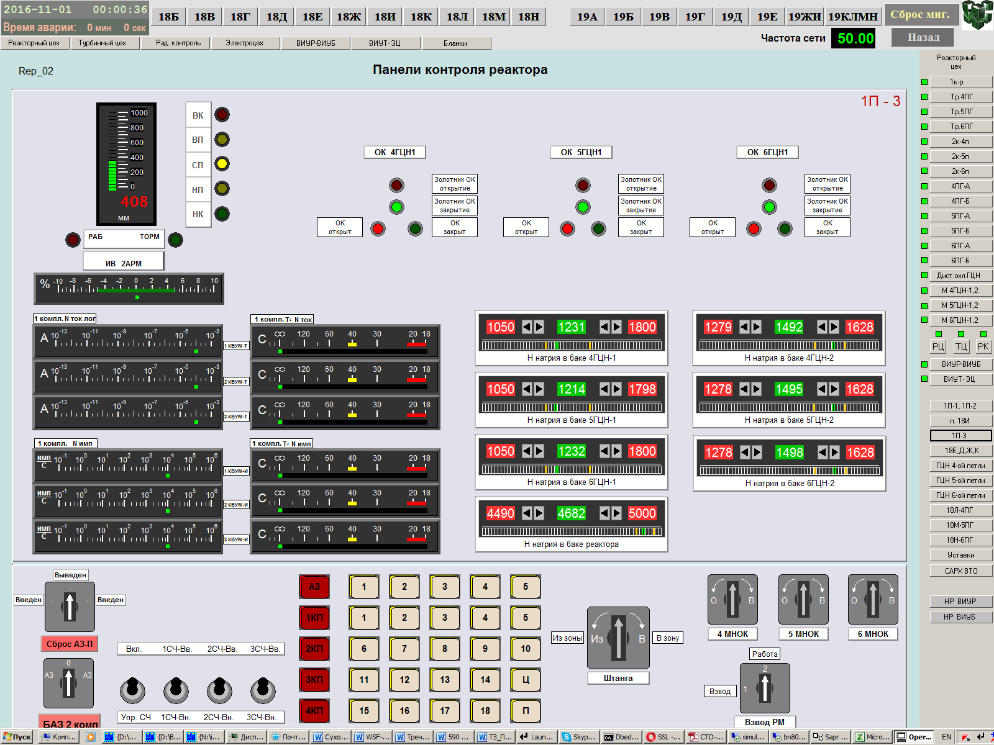The image size is (994, 745).
Task: Click the 408 мм level gauge
Action: click(x=126, y=164)
